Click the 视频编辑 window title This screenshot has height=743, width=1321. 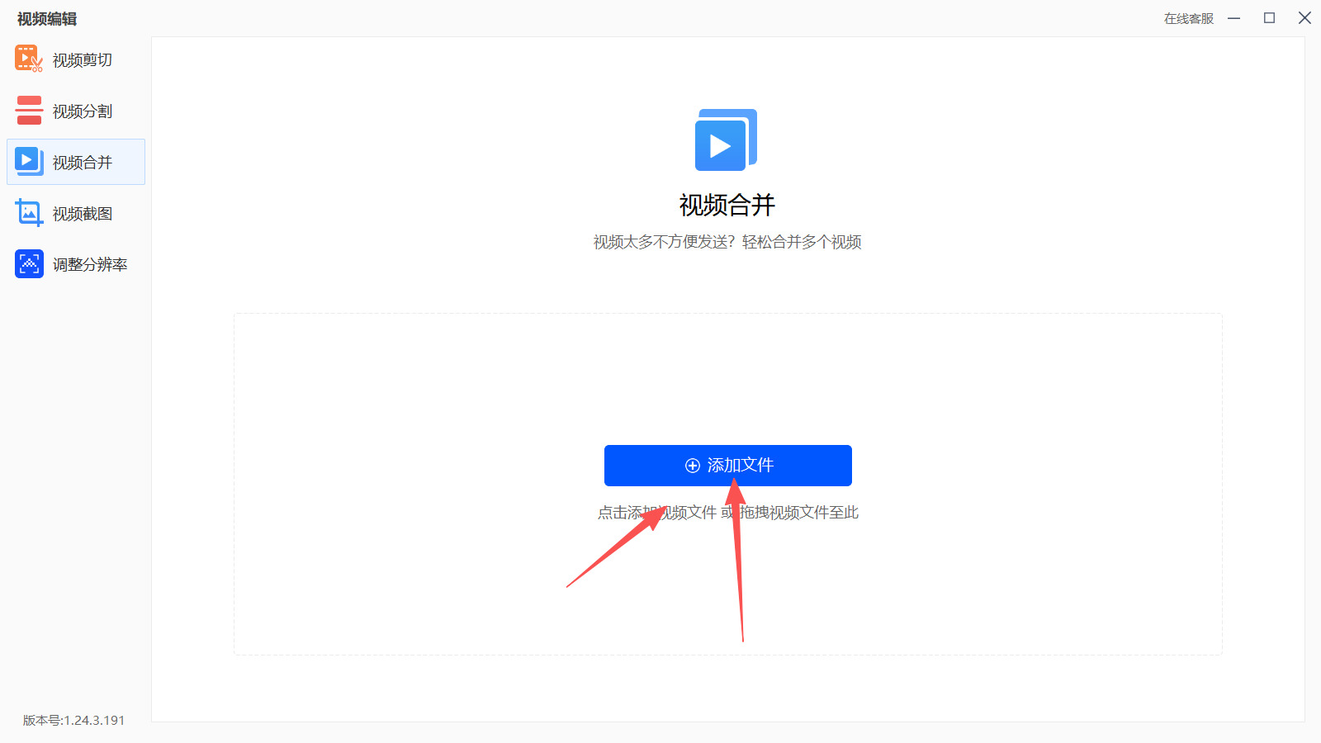pos(46,18)
